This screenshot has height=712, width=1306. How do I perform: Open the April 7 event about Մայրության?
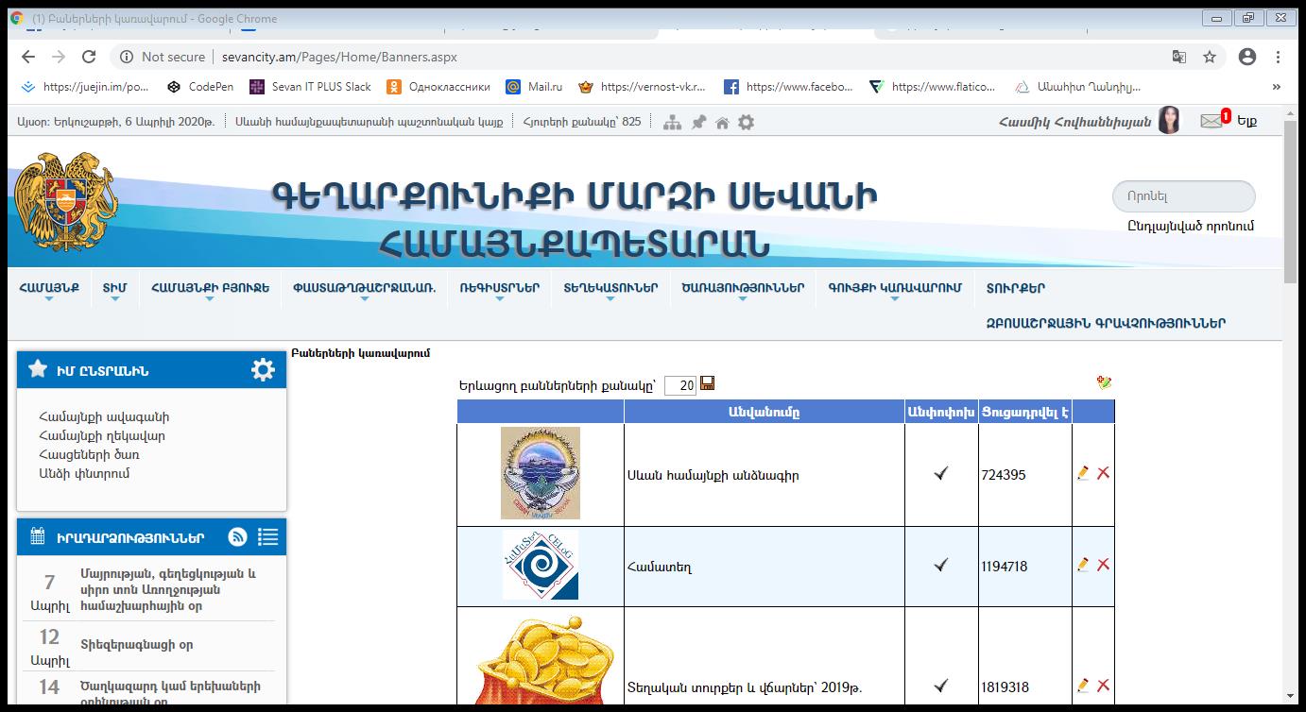pos(168,590)
